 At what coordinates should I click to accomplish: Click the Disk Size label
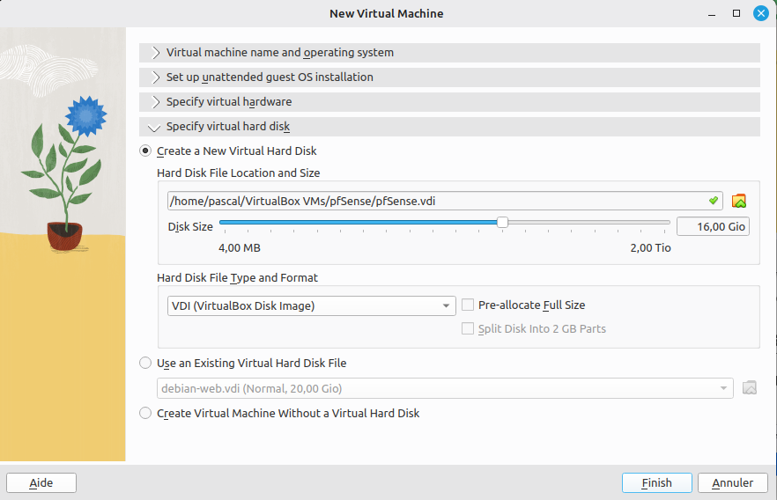190,227
